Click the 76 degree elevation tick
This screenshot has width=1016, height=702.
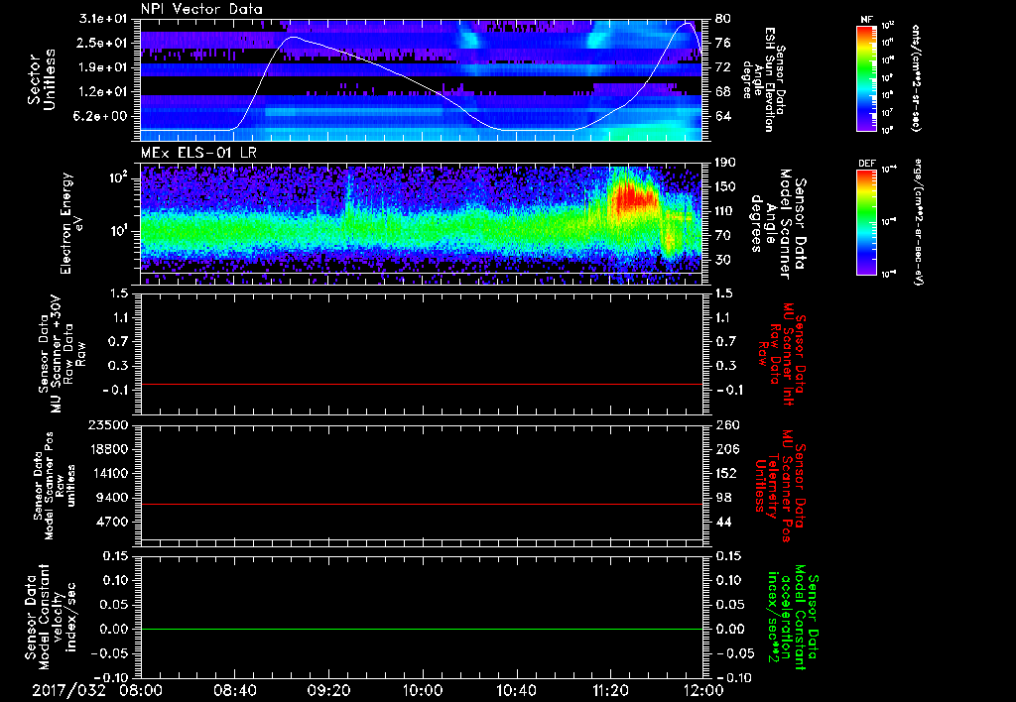click(723, 43)
